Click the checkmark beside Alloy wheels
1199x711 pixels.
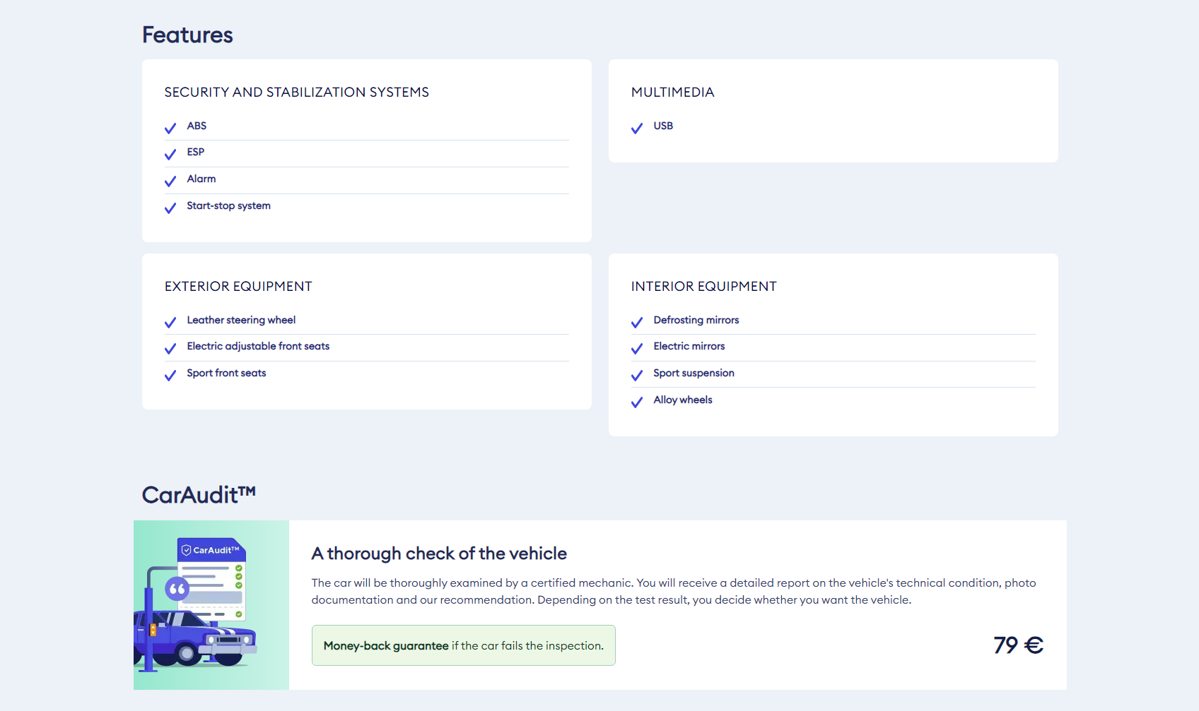click(637, 402)
